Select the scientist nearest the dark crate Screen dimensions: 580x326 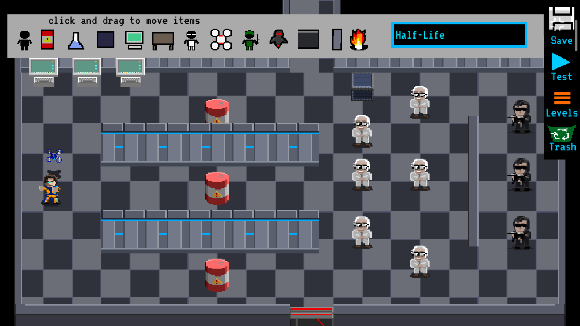[362, 131]
